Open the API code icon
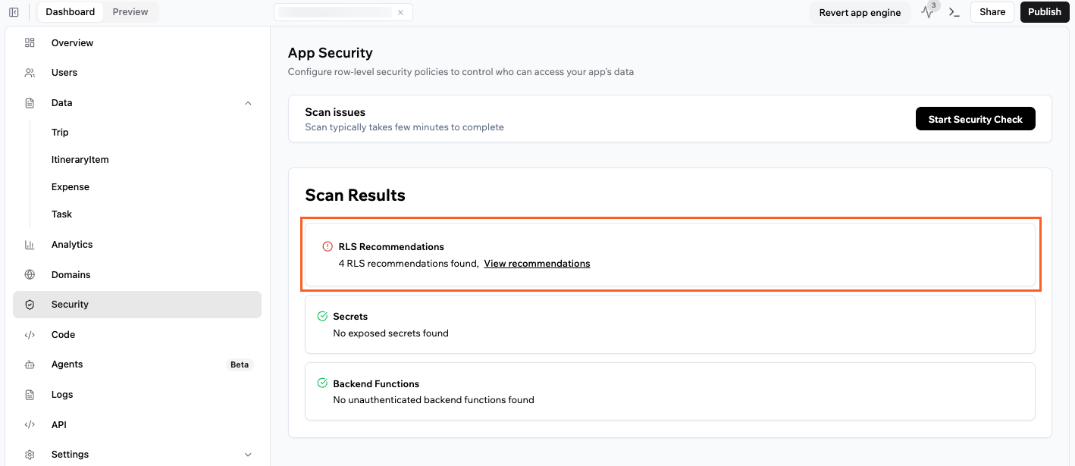Image resolution: width=1075 pixels, height=466 pixels. 30,424
